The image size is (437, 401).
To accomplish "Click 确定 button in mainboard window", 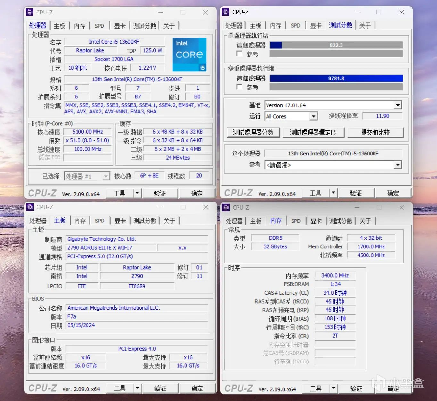I will [197, 388].
